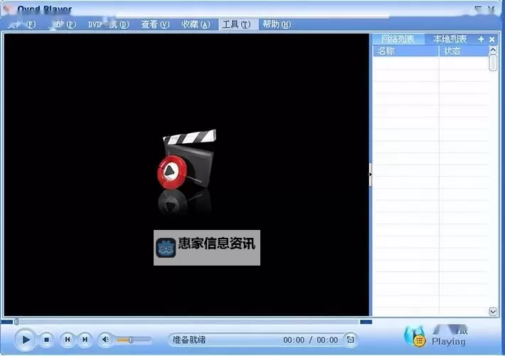The height and width of the screenshot is (356, 505).
Task: Open the 收藏(A) menu
Action: pyautogui.click(x=196, y=24)
